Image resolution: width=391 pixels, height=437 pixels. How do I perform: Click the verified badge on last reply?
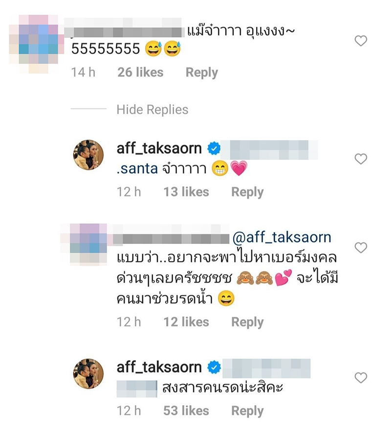point(214,367)
